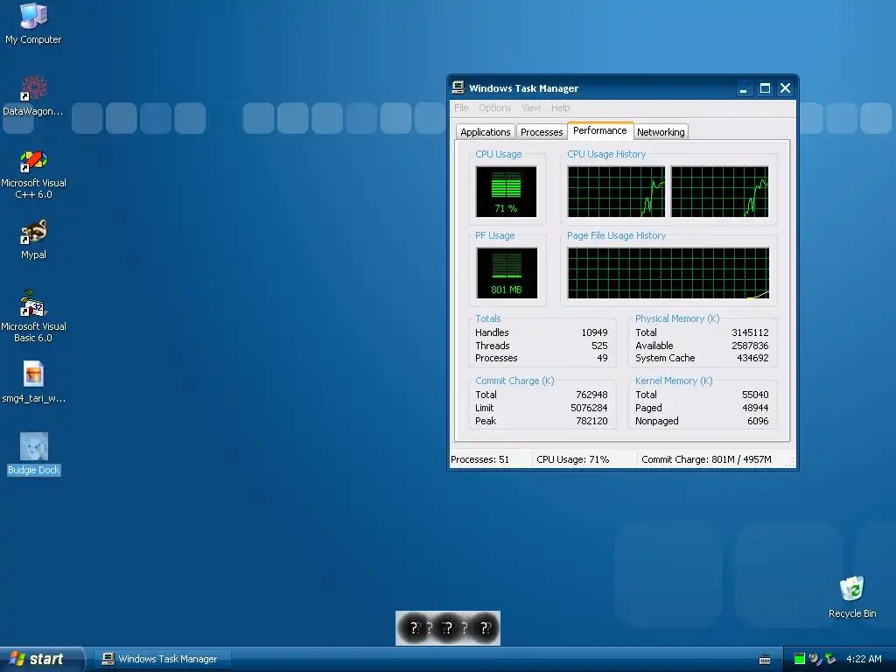This screenshot has width=896, height=672.
Task: Click the Handles value 10949
Action: tap(594, 332)
